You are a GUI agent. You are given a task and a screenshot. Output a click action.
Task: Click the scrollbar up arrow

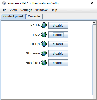click(94, 23)
